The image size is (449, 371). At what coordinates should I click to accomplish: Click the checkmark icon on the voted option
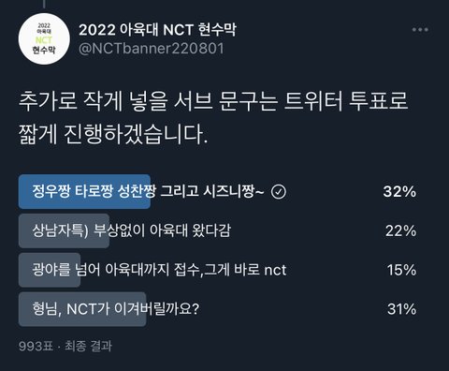(279, 192)
